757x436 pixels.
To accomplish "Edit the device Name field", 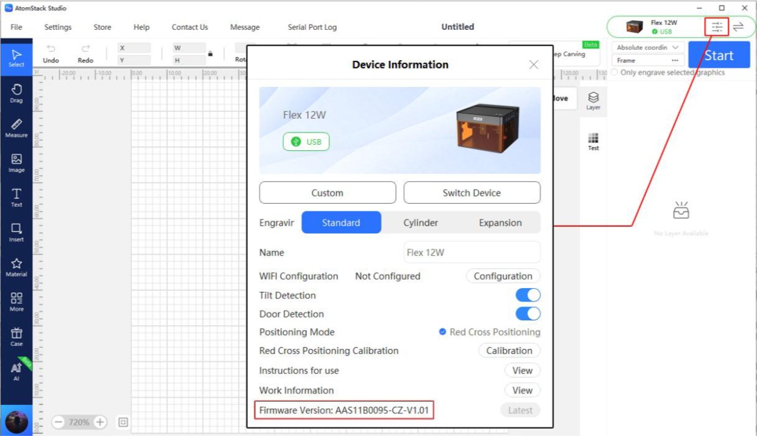I will click(472, 252).
